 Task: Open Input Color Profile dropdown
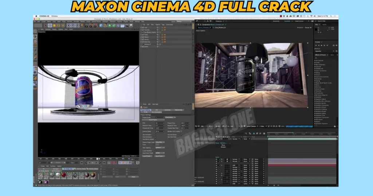160,153
